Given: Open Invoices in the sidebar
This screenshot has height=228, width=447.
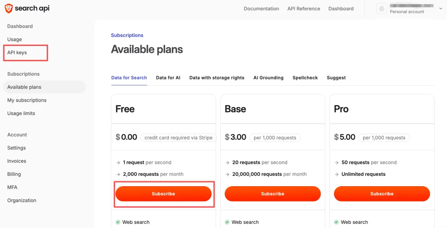Looking at the screenshot, I should point(17,161).
